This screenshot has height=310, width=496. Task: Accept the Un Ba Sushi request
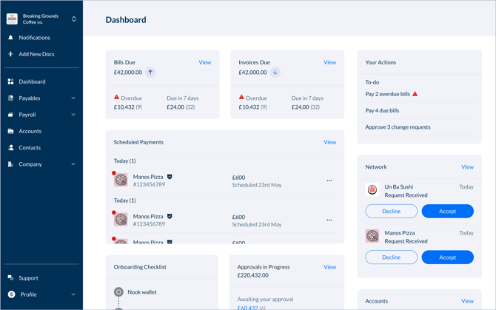pyautogui.click(x=448, y=211)
